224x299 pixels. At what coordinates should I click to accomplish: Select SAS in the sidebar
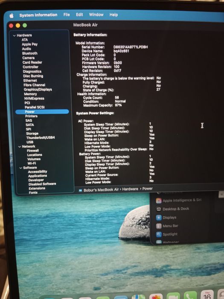[x=29, y=120]
